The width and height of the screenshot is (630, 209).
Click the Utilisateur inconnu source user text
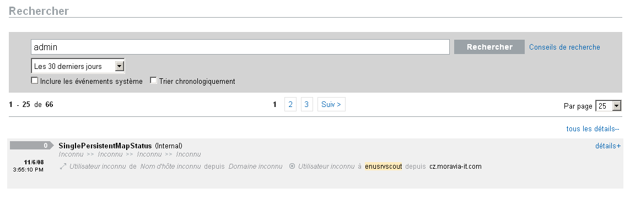click(98, 167)
